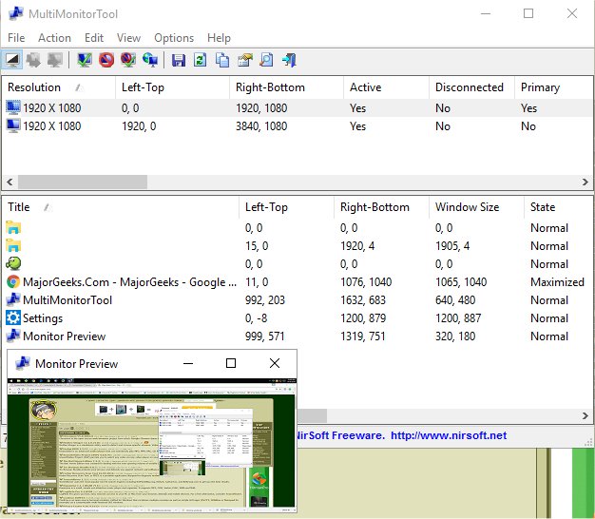Screen dimensions: 595x519
Task: Click the Save floppy disk toolbar icon
Action: [178, 61]
